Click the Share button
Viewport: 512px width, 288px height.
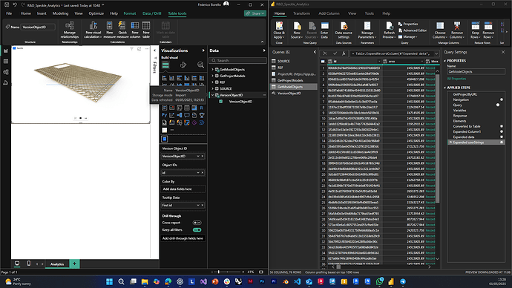pos(255,13)
